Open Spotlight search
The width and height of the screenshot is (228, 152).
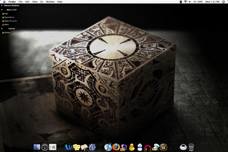(224, 2)
